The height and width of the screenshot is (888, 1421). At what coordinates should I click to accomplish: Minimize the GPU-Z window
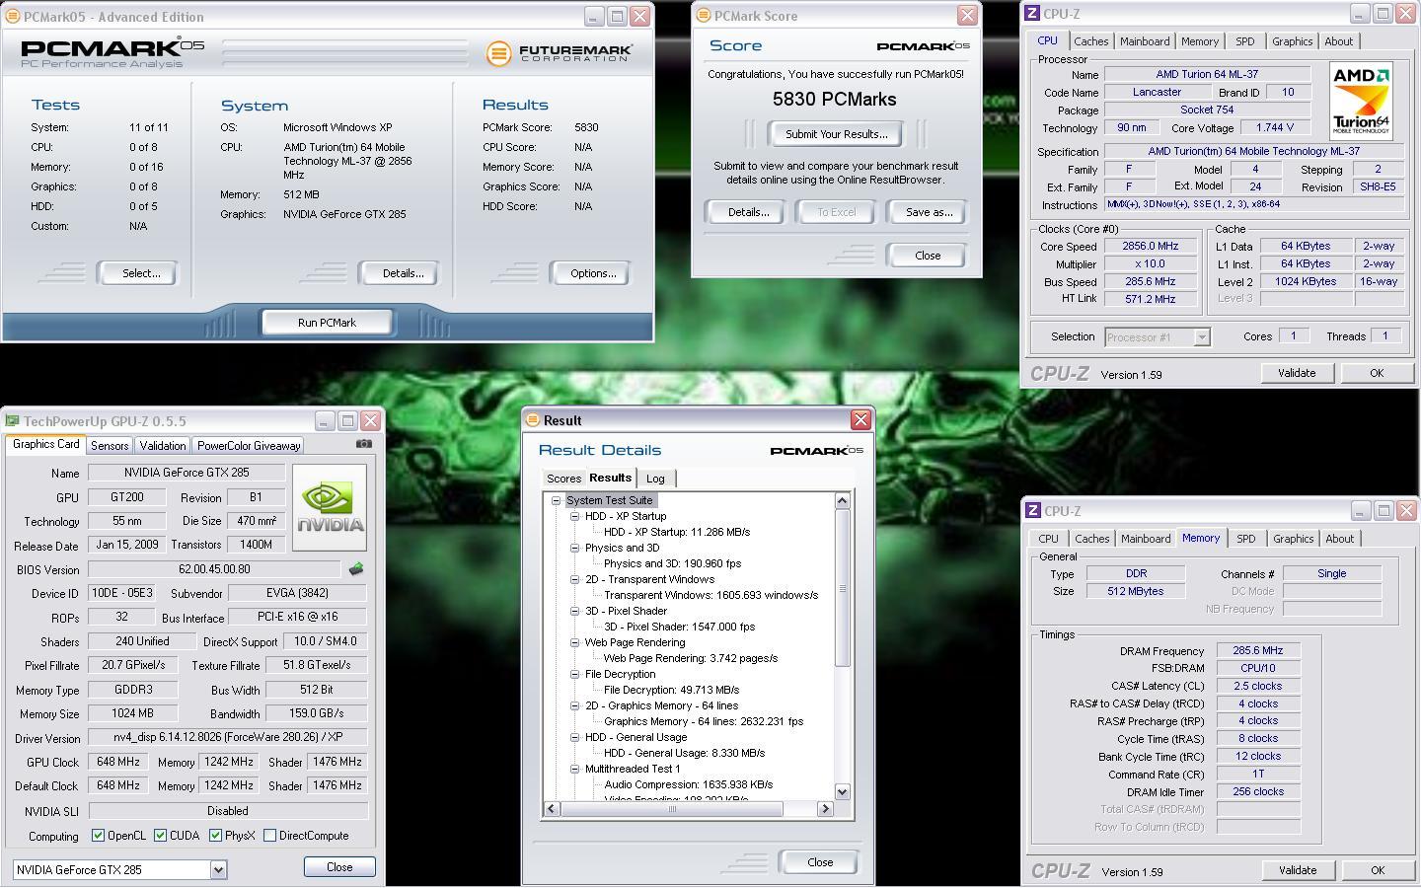[325, 421]
